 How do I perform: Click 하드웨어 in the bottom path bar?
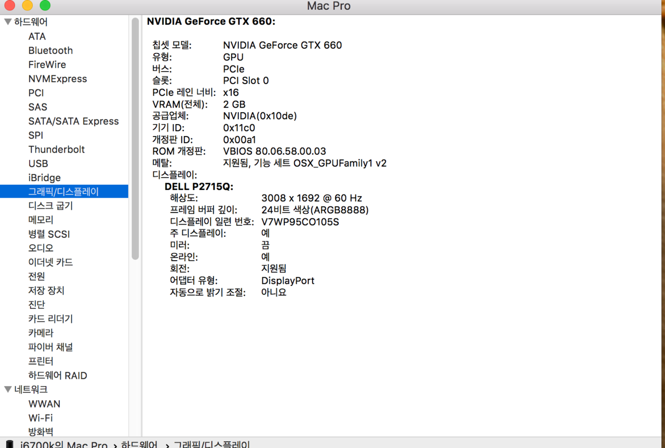coord(139,445)
